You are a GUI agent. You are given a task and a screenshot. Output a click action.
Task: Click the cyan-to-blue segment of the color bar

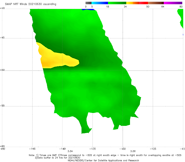(x=100, y=3)
